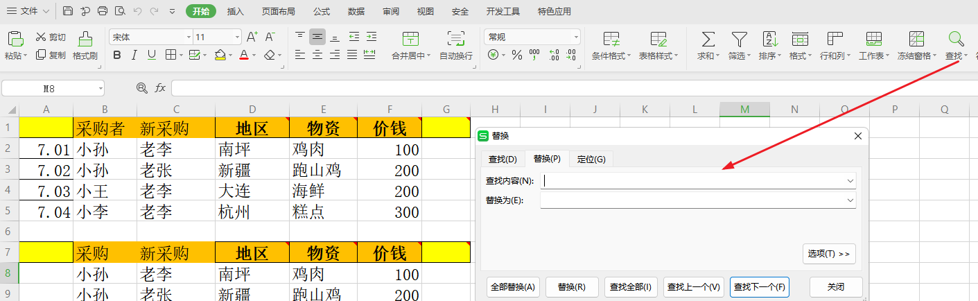The image size is (978, 301).
Task: Expand the 行和列 dropdown
Action: pyautogui.click(x=850, y=56)
